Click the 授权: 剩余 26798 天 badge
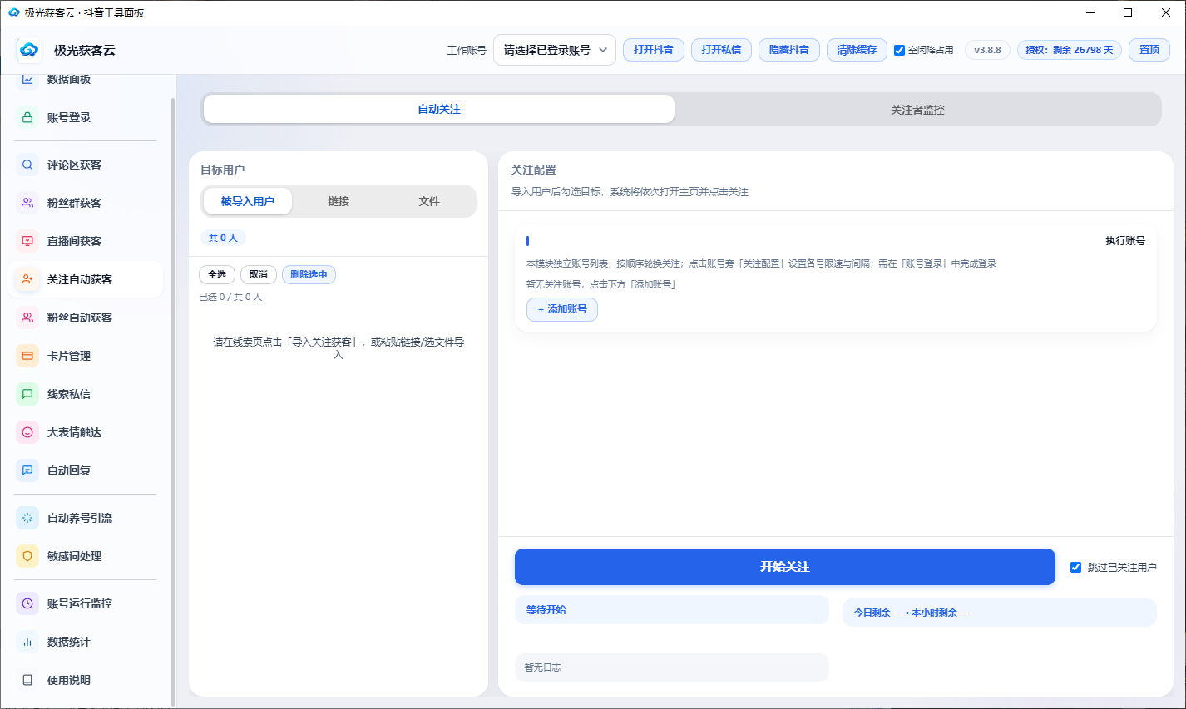 click(x=1070, y=50)
